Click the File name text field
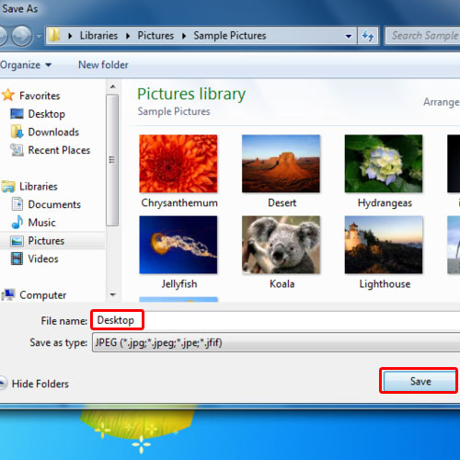The image size is (460, 460). [x=276, y=320]
